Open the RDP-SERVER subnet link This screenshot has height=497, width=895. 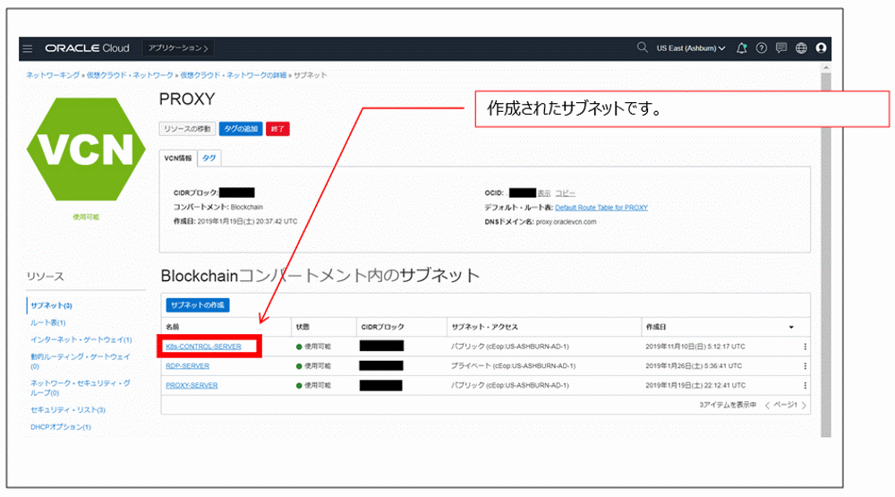[x=187, y=366]
